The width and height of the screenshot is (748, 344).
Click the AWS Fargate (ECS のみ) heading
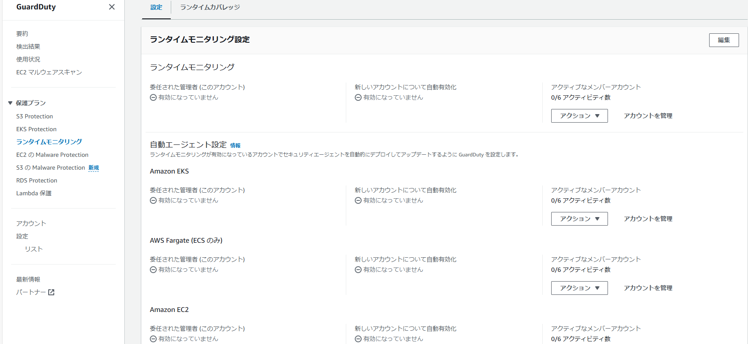[x=186, y=241]
